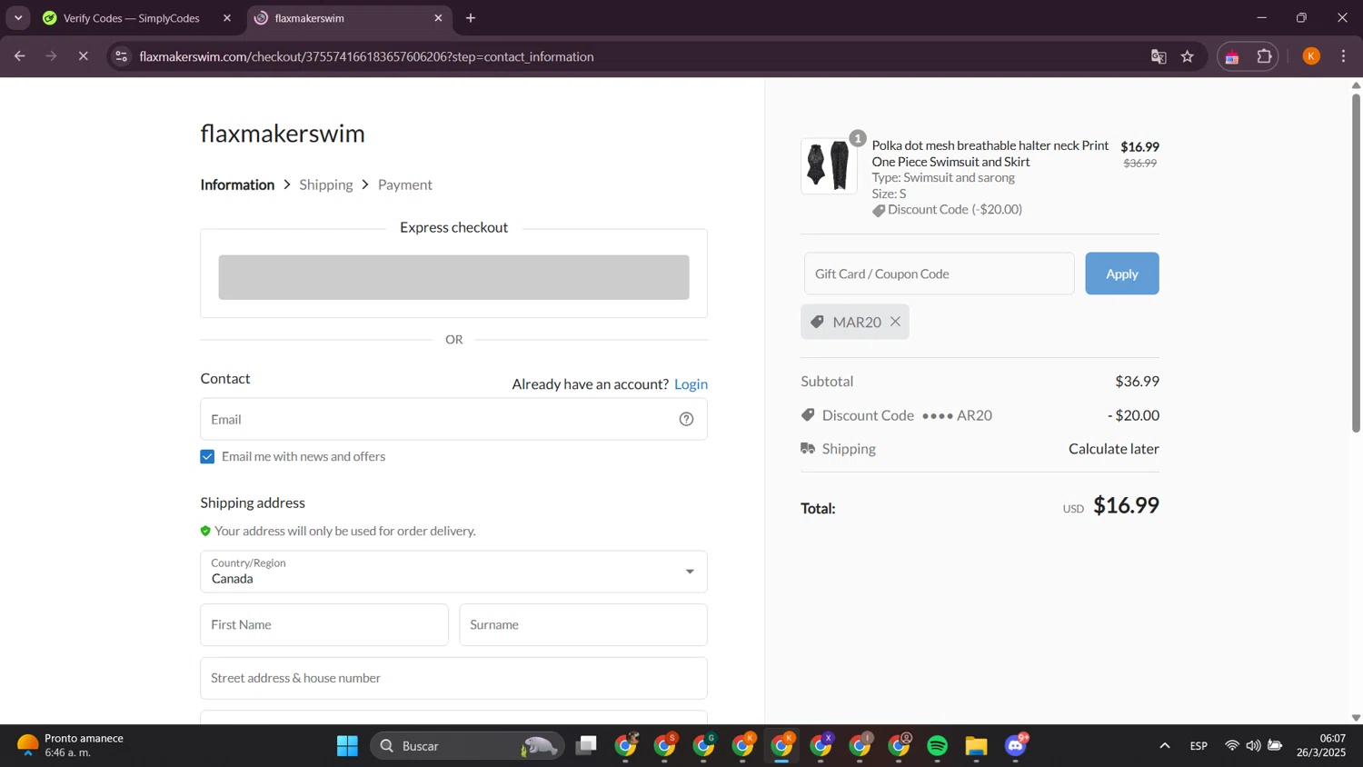
Task: Click the page vertical scrollbar
Action: click(x=1356, y=264)
